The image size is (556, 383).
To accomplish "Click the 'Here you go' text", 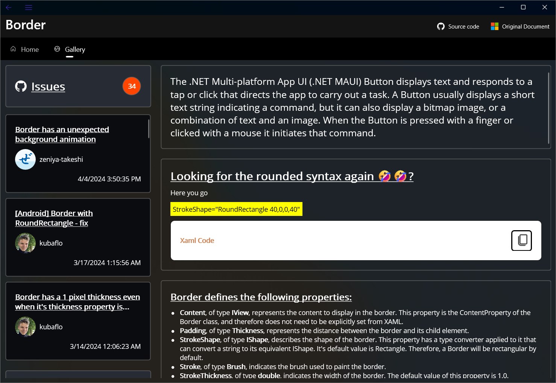I will coord(189,193).
